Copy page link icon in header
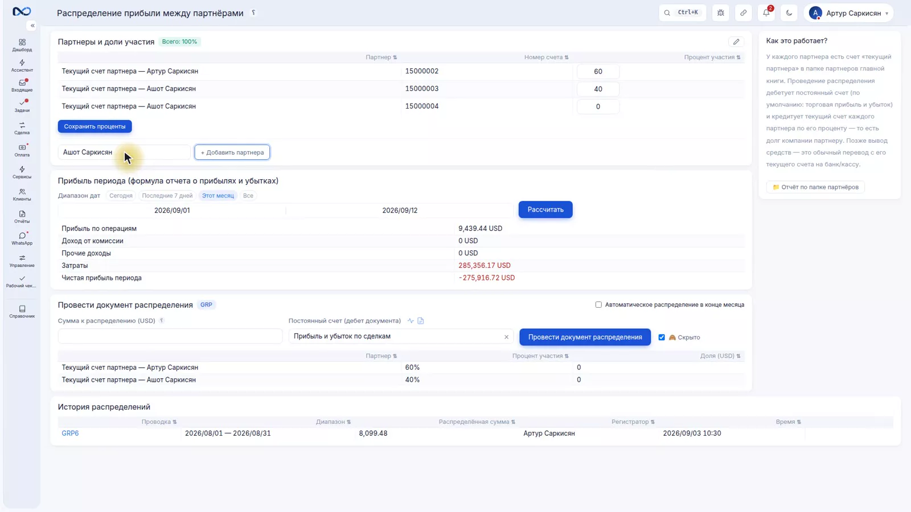This screenshot has height=512, width=911. click(744, 13)
